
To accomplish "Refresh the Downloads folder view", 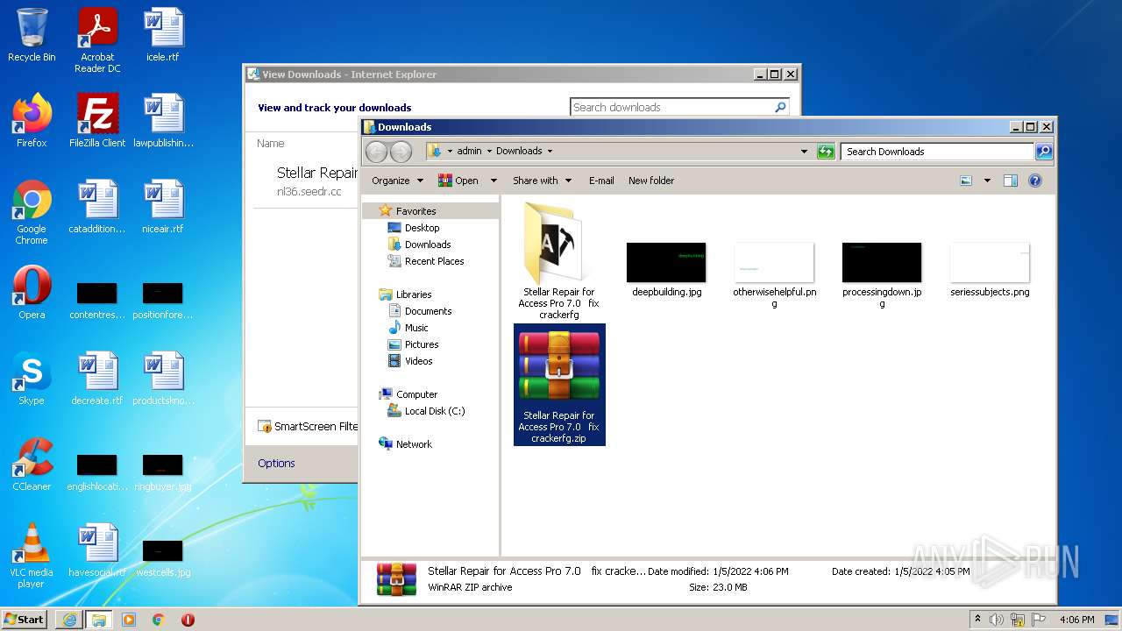I will pyautogui.click(x=825, y=152).
